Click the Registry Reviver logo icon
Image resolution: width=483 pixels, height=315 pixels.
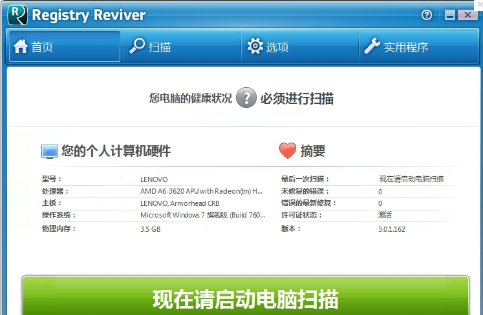coord(17,14)
